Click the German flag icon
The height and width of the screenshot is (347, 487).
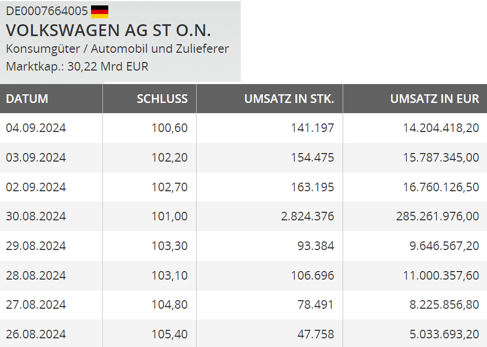point(100,11)
